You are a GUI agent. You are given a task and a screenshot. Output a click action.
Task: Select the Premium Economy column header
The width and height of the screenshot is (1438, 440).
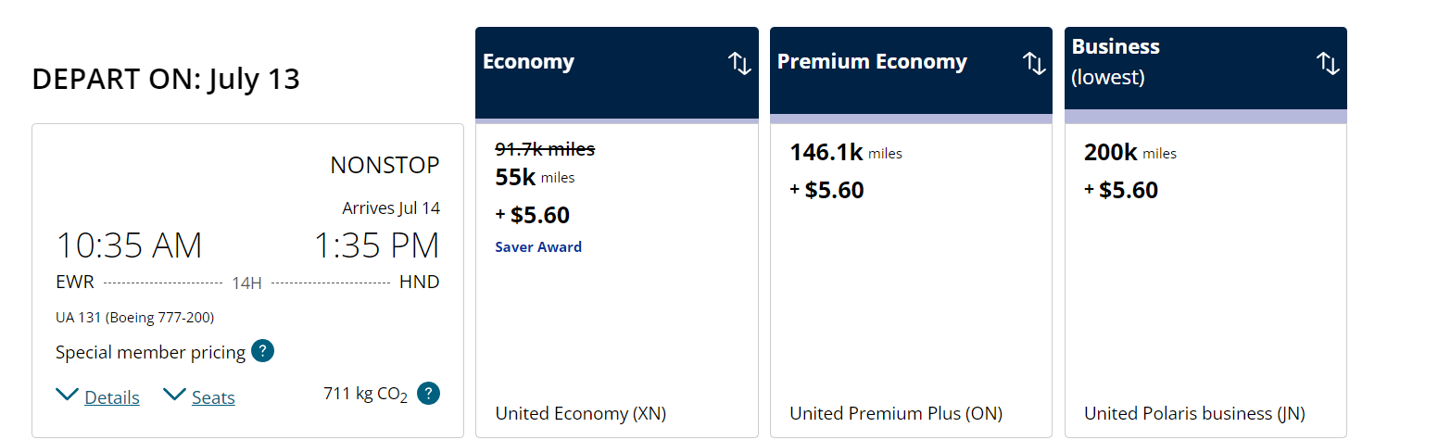(x=872, y=62)
